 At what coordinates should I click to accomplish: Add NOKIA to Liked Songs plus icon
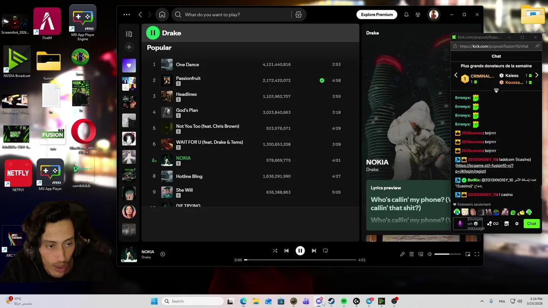coord(163,254)
